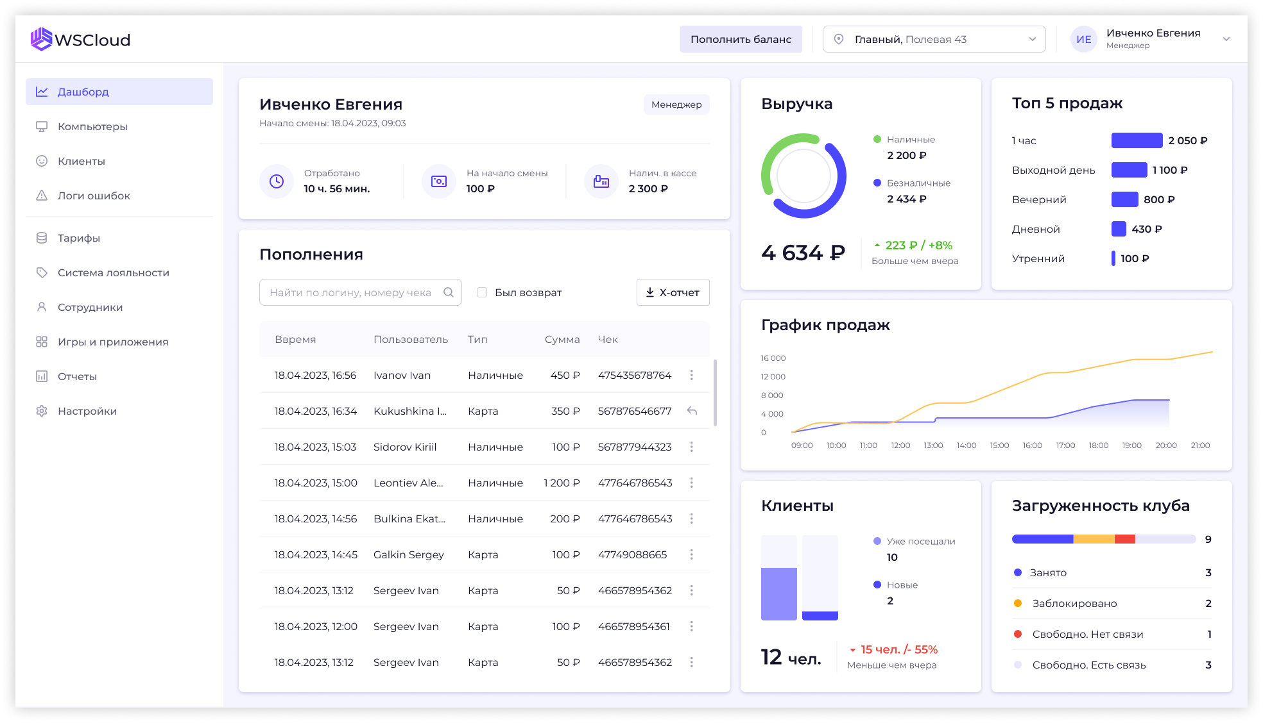The image size is (1263, 723).
Task: Click the Пополнить баланс button
Action: (741, 39)
